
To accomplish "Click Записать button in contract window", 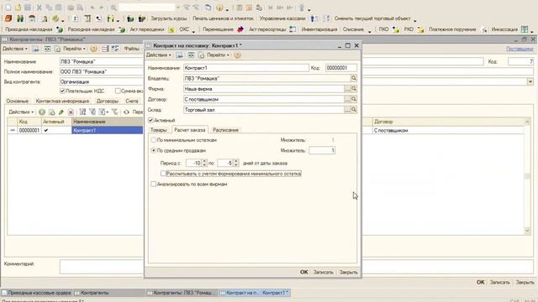I will [323, 272].
